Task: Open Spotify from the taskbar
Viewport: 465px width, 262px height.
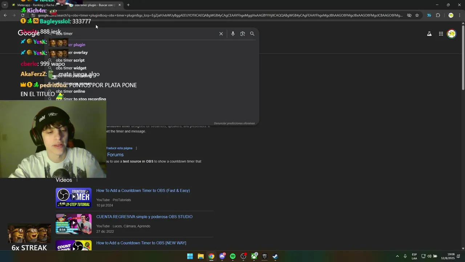Action: (x=232, y=256)
